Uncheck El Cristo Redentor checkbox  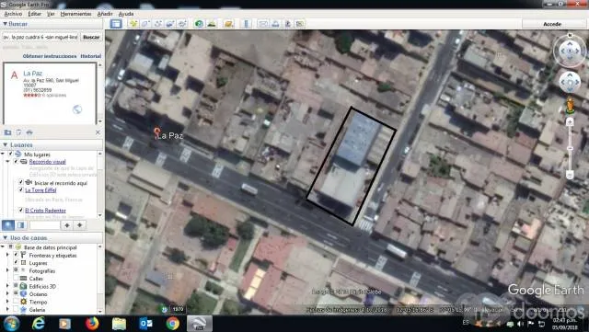[21, 210]
